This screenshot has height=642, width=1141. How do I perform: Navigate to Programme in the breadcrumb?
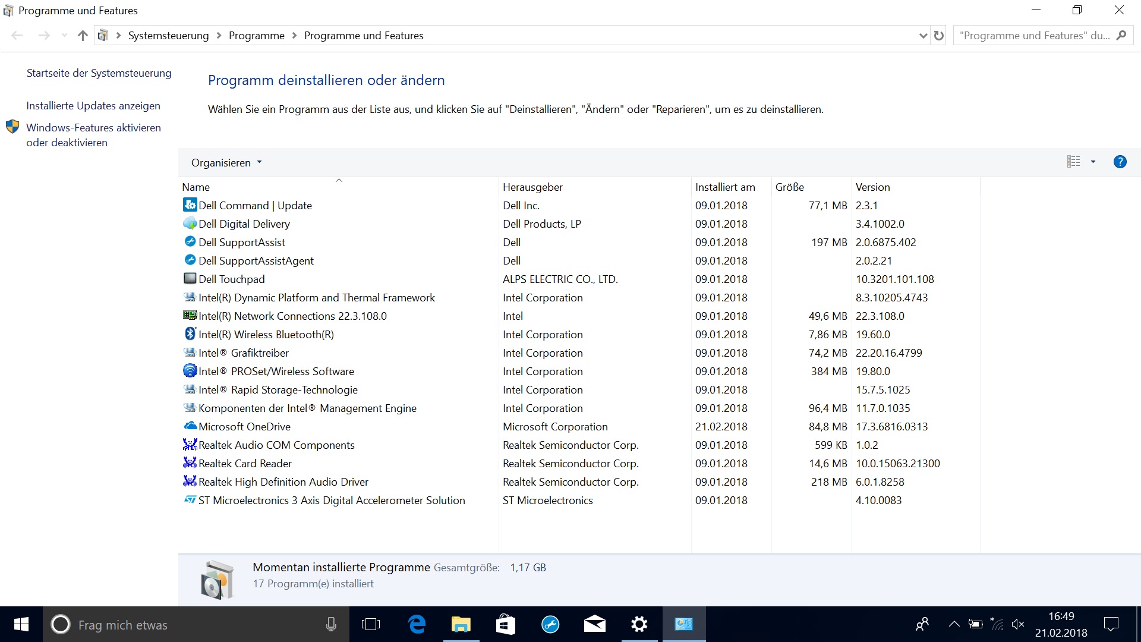pyautogui.click(x=256, y=36)
